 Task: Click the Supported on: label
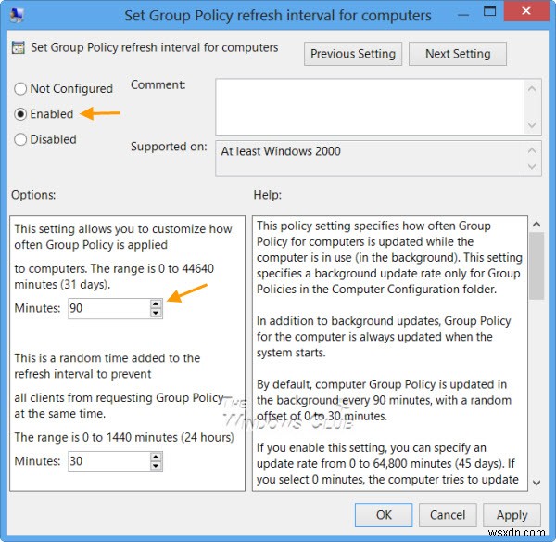(x=169, y=147)
